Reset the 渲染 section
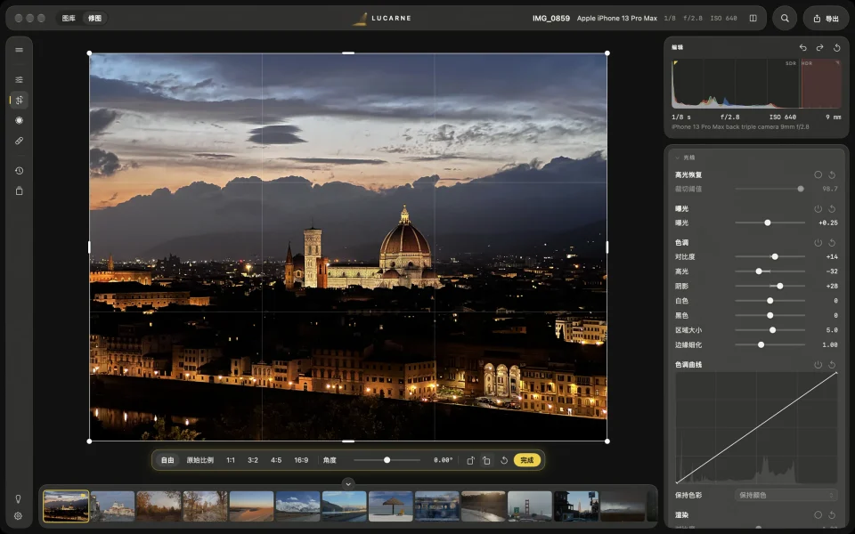This screenshot has width=855, height=534. (x=832, y=514)
